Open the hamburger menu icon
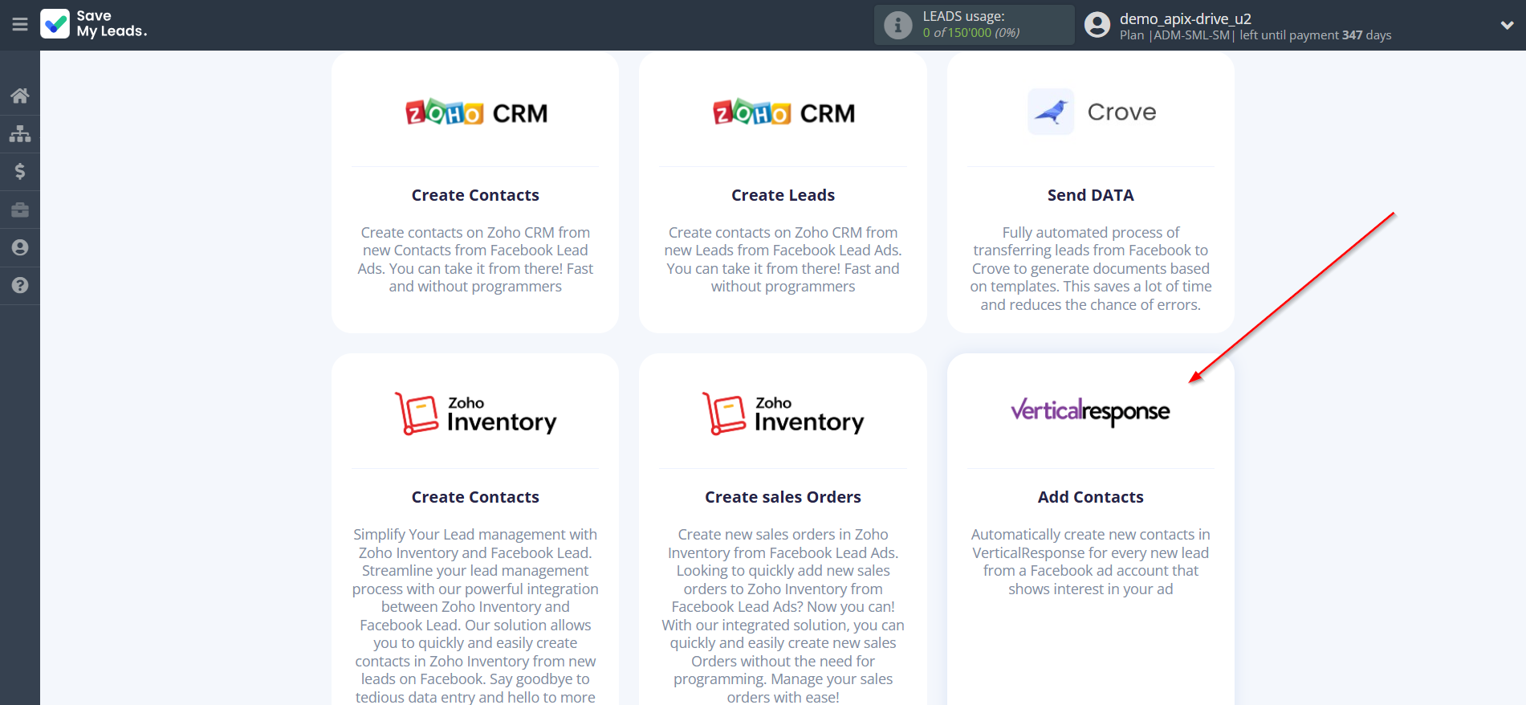The image size is (1526, 705). tap(20, 25)
